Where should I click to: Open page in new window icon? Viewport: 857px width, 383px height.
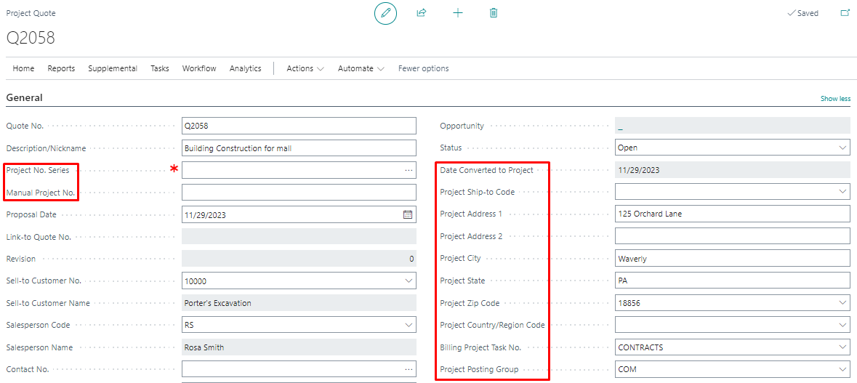tap(845, 13)
